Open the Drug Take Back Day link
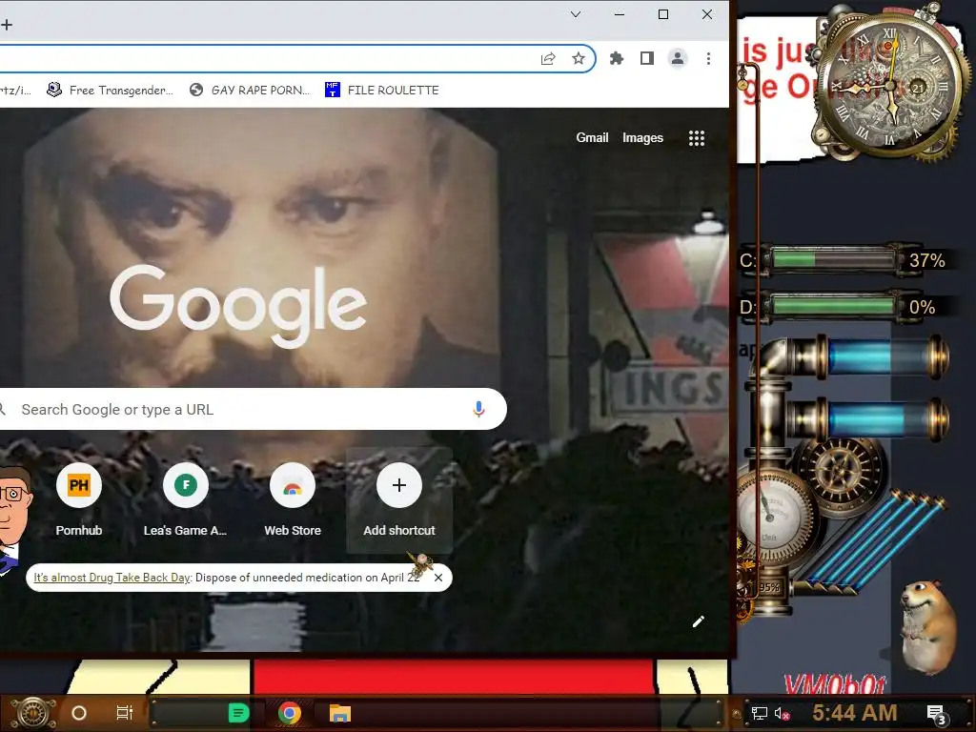 click(112, 577)
